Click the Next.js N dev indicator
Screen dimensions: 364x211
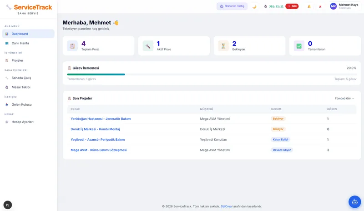click(x=8, y=205)
